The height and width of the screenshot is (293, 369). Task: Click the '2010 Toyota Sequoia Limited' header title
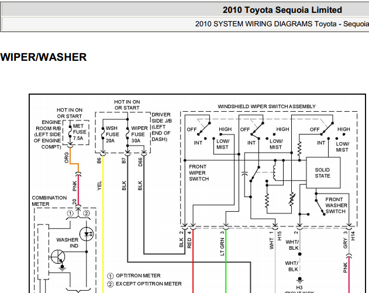point(282,10)
